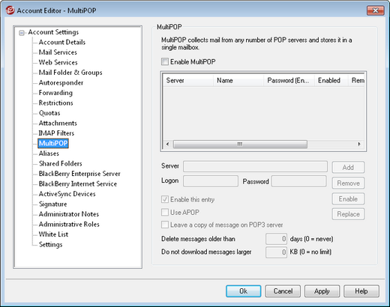
Task: Focus the Delete messages older than days field
Action: [276, 239]
